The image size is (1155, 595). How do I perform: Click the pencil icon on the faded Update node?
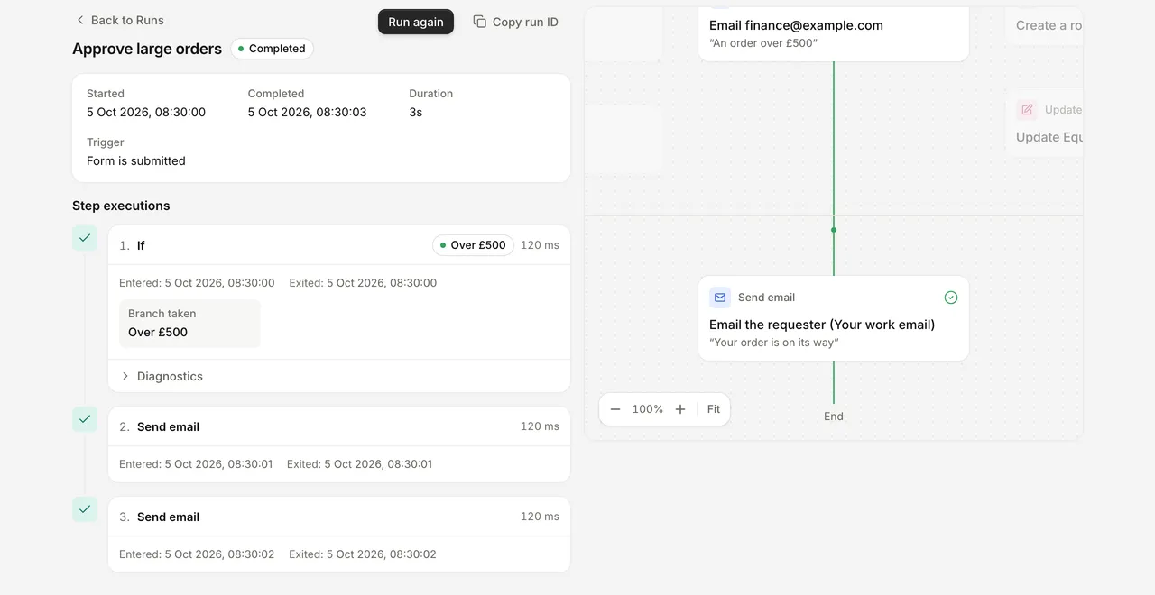[1027, 110]
